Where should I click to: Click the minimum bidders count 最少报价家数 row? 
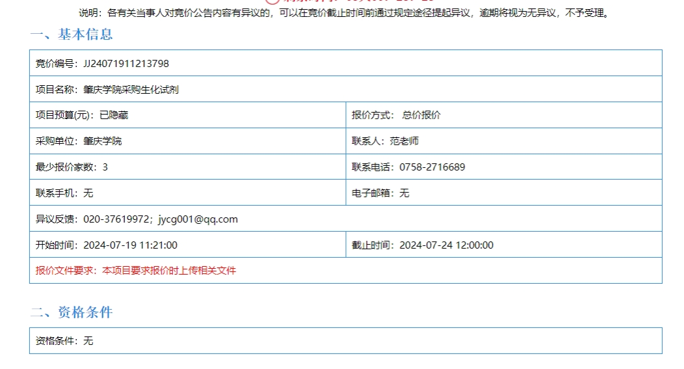click(72, 167)
